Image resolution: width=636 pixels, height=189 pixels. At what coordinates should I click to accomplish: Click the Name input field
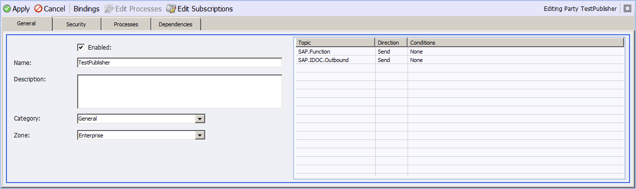(180, 63)
